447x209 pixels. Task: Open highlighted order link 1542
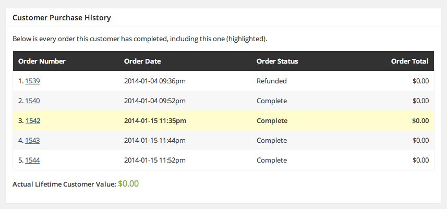pyautogui.click(x=33, y=121)
